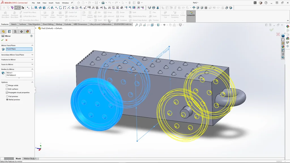Confirm the Mirror with the green checkmark

(2, 40)
